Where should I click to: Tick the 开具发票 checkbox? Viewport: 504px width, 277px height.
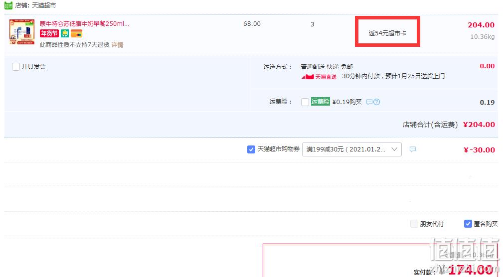tap(16, 67)
